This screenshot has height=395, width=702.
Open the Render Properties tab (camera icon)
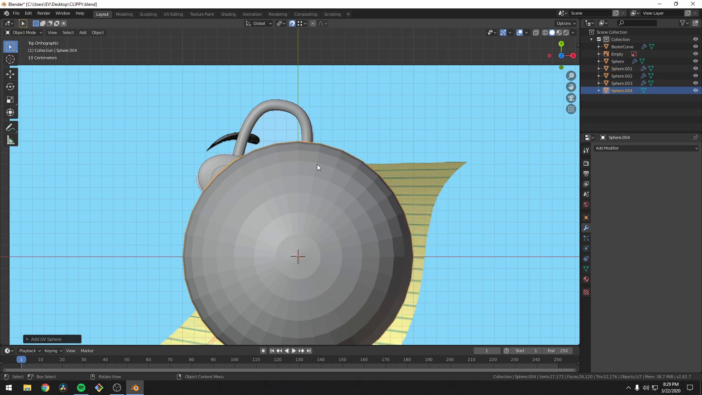[x=586, y=163]
